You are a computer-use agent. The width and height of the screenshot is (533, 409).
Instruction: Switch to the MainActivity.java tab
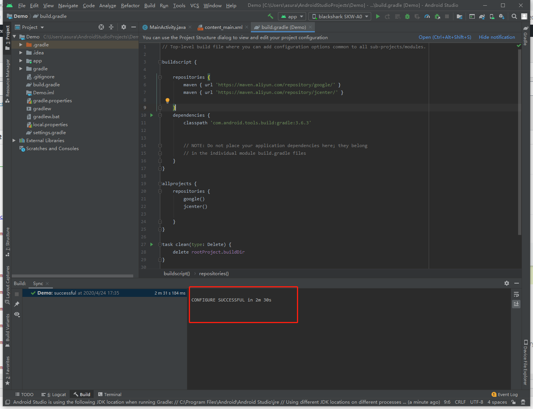(168, 27)
